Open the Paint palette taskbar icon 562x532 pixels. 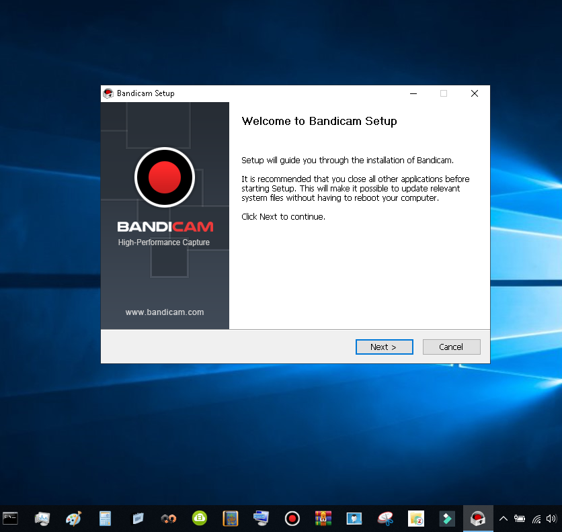pos(73,519)
